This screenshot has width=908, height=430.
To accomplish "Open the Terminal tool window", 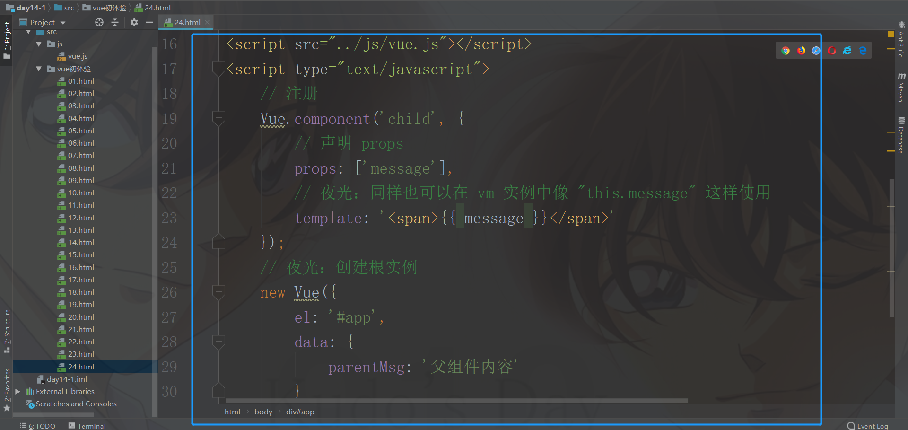I will [87, 426].
